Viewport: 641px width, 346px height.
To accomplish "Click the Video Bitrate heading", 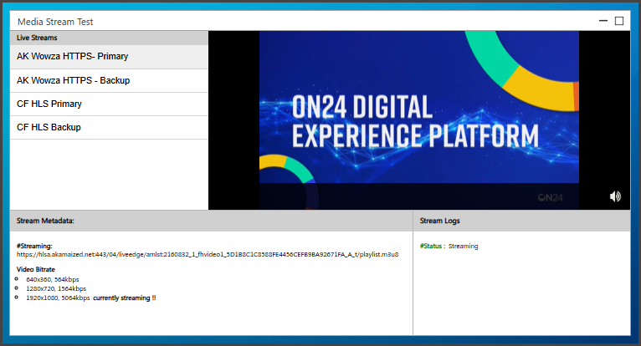I will (x=36, y=269).
